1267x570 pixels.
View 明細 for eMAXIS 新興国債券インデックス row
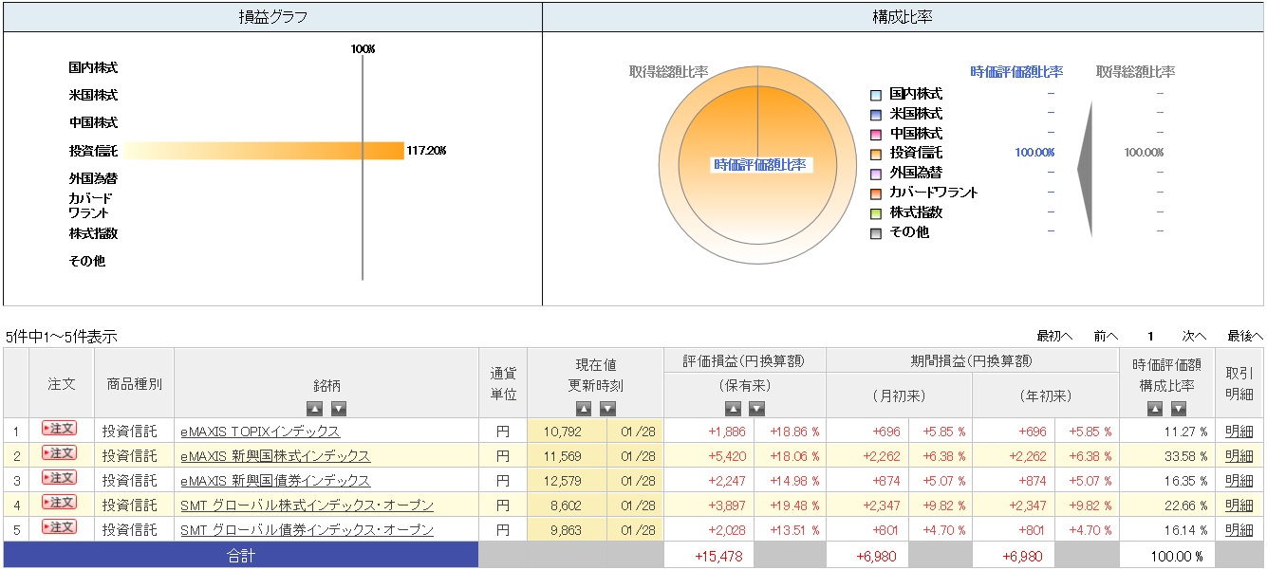coord(1239,481)
